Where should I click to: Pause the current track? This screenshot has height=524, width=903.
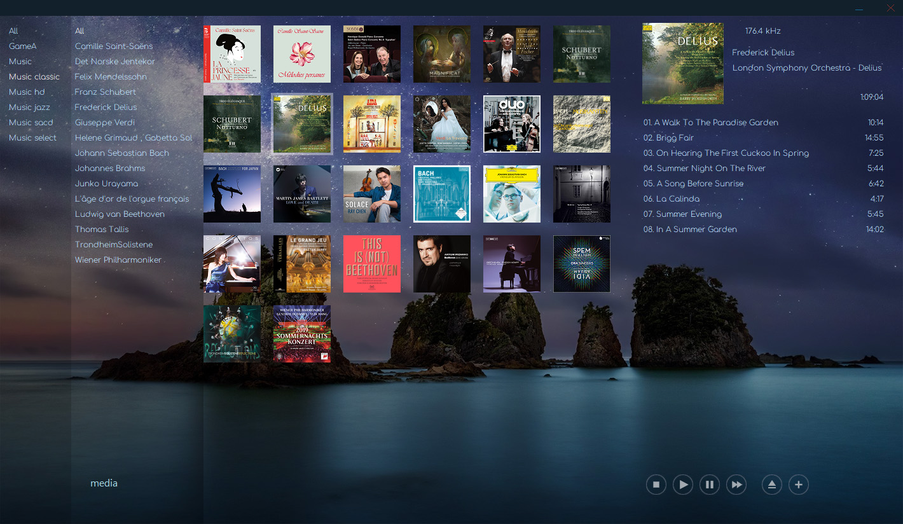(710, 485)
